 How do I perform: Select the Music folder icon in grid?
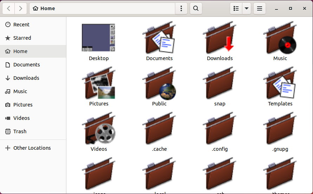(x=280, y=38)
